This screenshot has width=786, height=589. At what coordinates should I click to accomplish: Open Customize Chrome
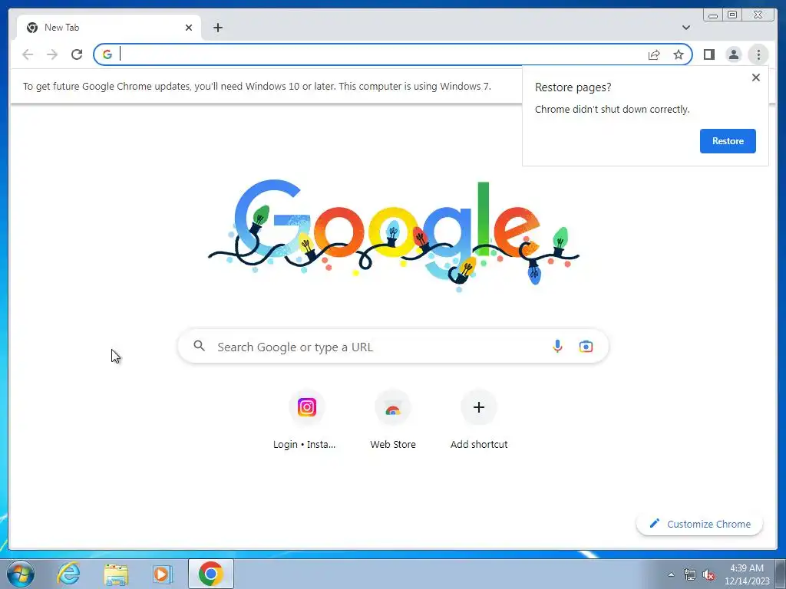(x=700, y=524)
